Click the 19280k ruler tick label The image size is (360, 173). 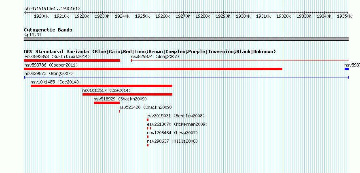pos(203,16)
